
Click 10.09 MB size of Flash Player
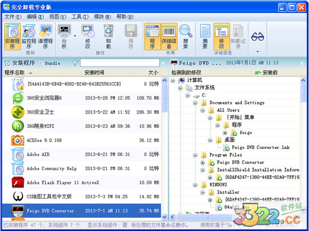click(x=149, y=183)
